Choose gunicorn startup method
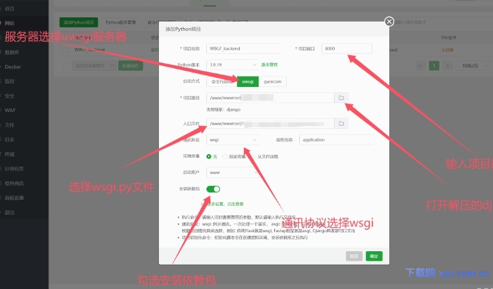 272,82
